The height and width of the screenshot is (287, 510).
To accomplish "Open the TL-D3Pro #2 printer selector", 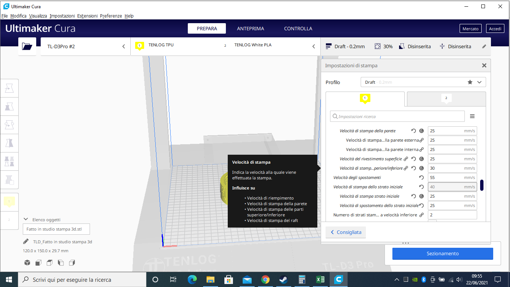I will point(85,47).
